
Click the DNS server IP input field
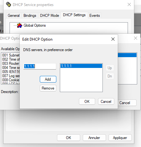[x=40, y=66]
